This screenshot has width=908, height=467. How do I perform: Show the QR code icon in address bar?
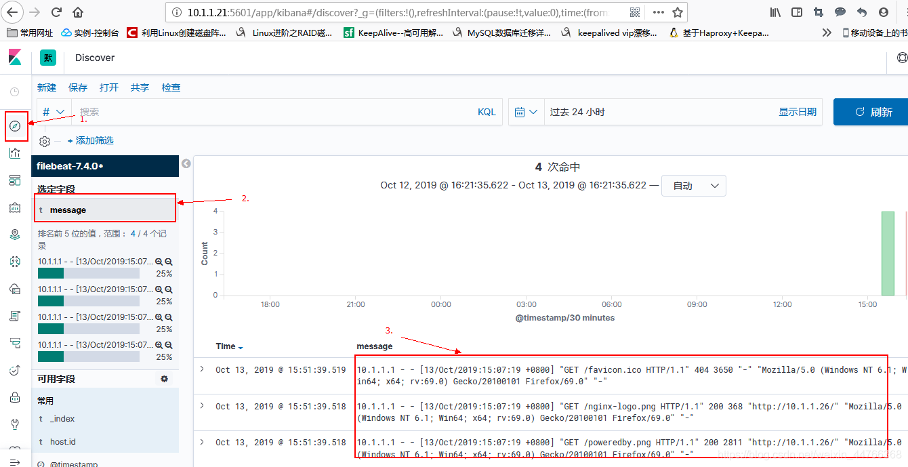[x=635, y=12]
